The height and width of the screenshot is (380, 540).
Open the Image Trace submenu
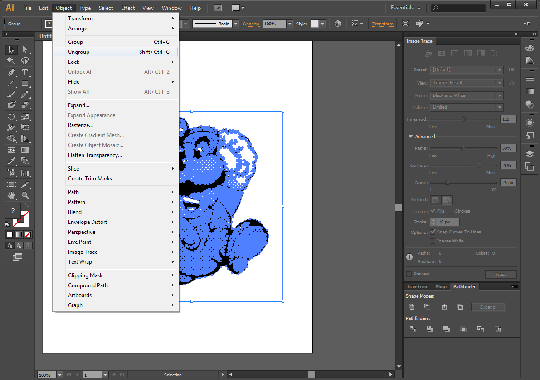116,252
